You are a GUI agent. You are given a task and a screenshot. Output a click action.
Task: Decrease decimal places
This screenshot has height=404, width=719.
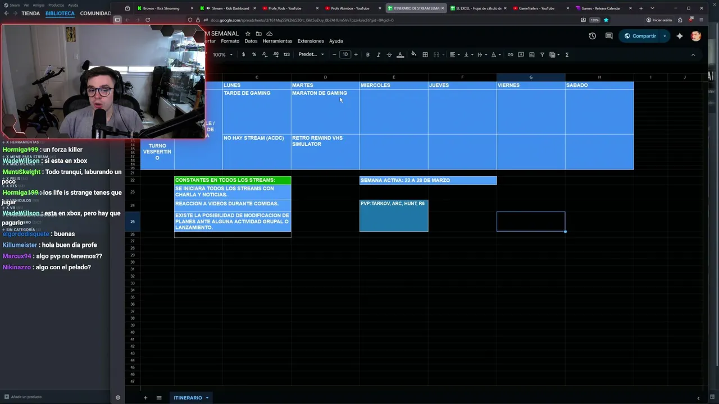tap(265, 54)
